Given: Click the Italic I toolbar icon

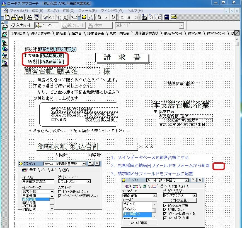Looking at the screenshot, I should tap(107, 17).
